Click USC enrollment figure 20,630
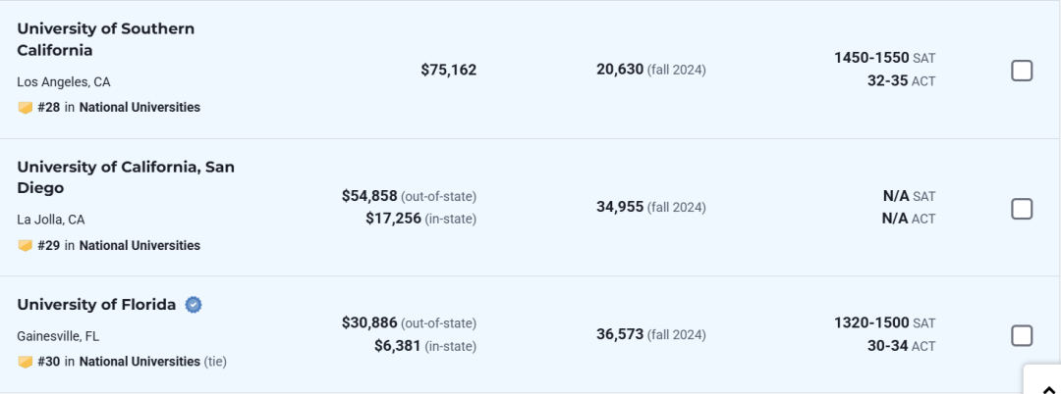 pyautogui.click(x=620, y=70)
